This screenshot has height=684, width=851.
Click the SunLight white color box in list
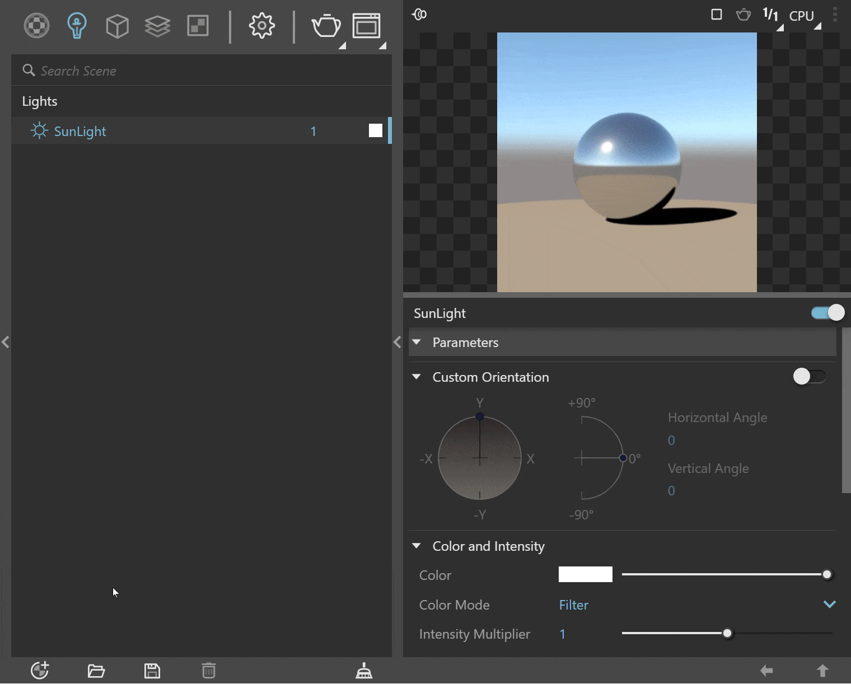coord(376,131)
